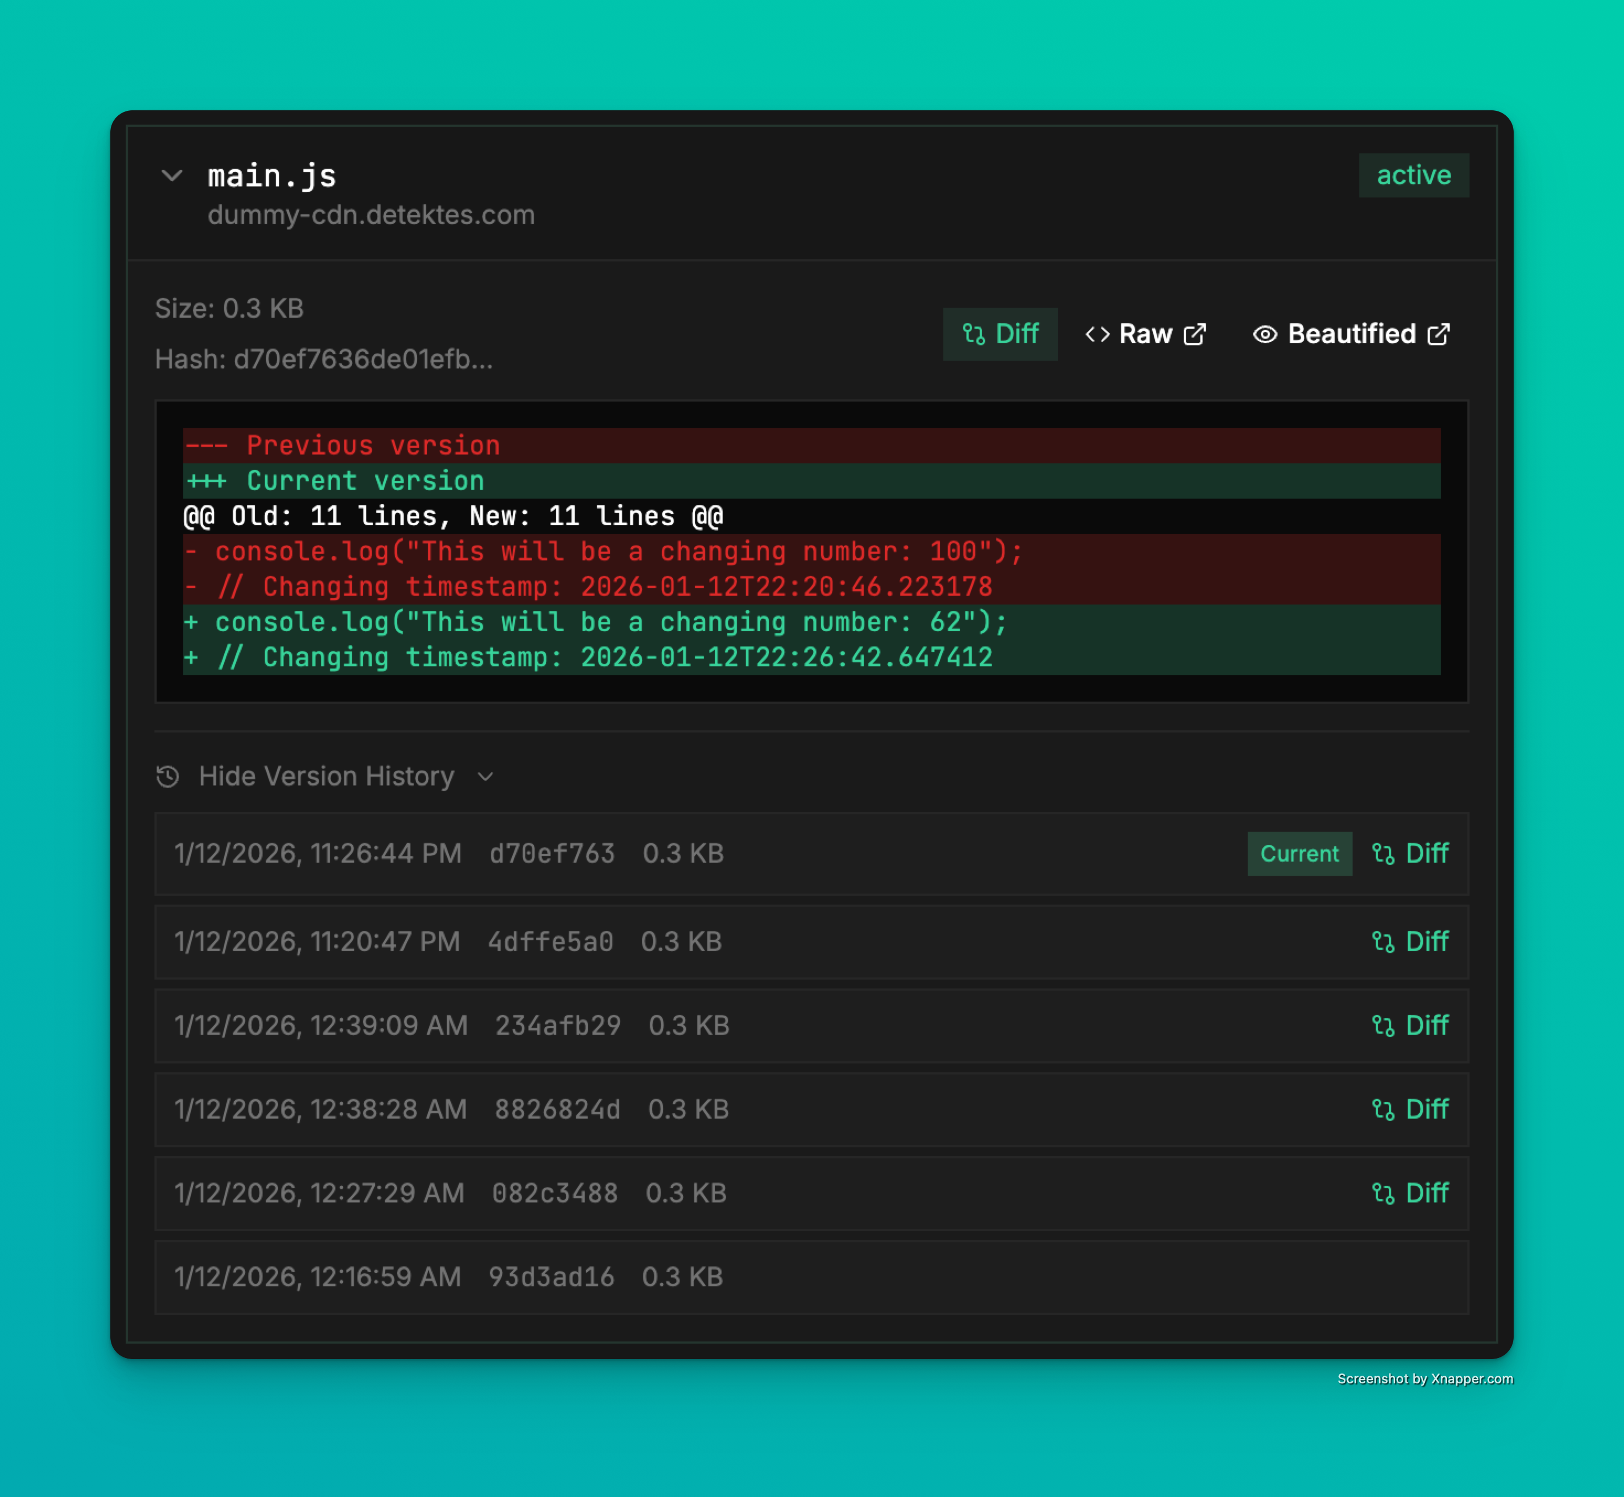This screenshot has width=1624, height=1497.
Task: Click the Beautified eye icon
Action: click(1264, 334)
